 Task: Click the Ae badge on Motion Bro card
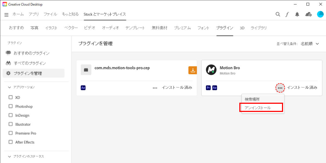point(215,88)
